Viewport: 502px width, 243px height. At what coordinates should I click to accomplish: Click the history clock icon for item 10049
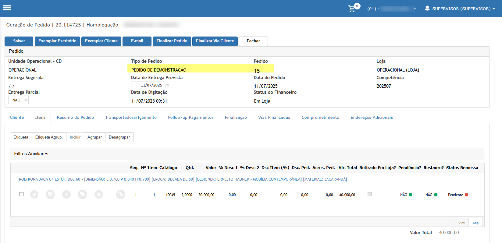point(50,194)
